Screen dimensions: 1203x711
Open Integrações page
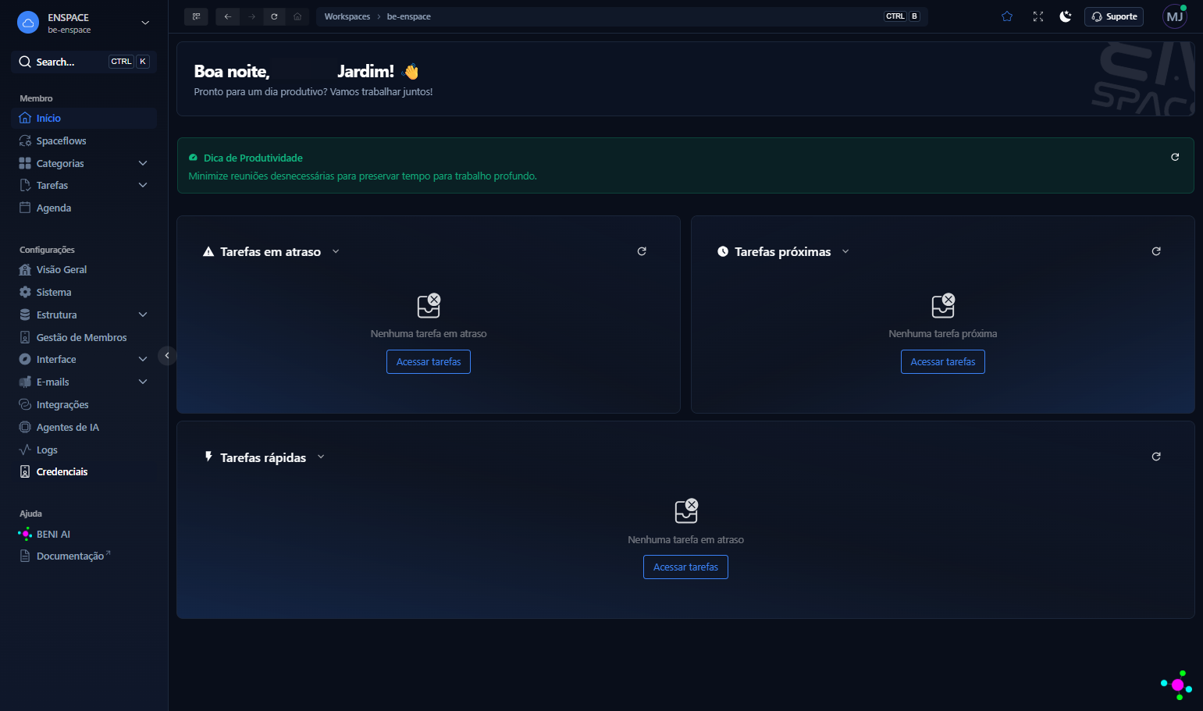tap(84, 404)
